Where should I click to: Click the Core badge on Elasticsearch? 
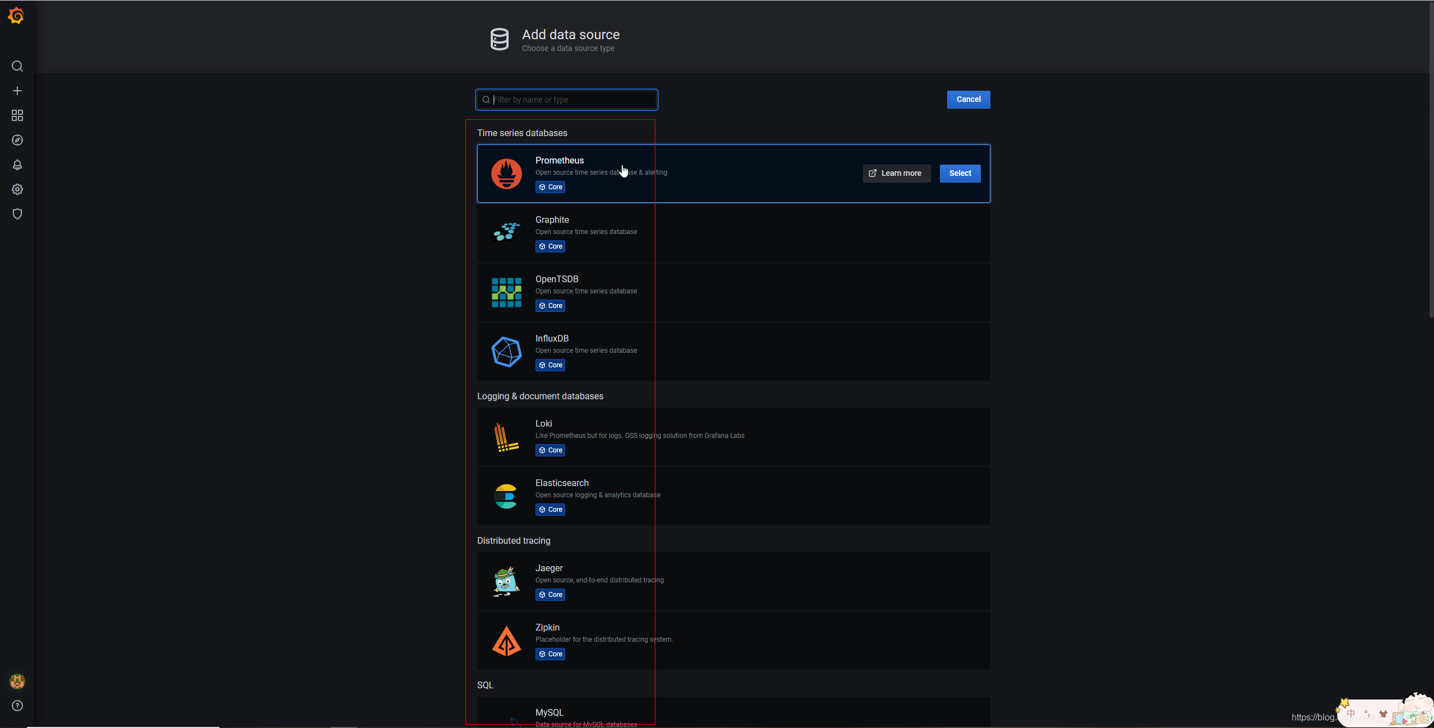pyautogui.click(x=550, y=509)
